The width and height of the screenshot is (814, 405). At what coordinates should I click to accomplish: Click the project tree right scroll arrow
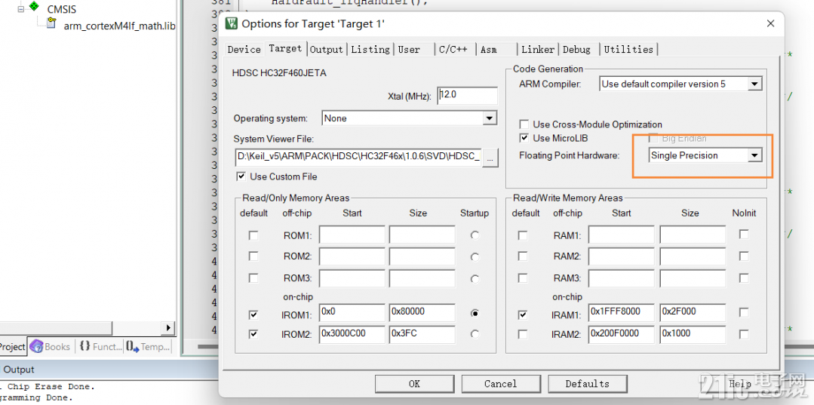(x=168, y=328)
